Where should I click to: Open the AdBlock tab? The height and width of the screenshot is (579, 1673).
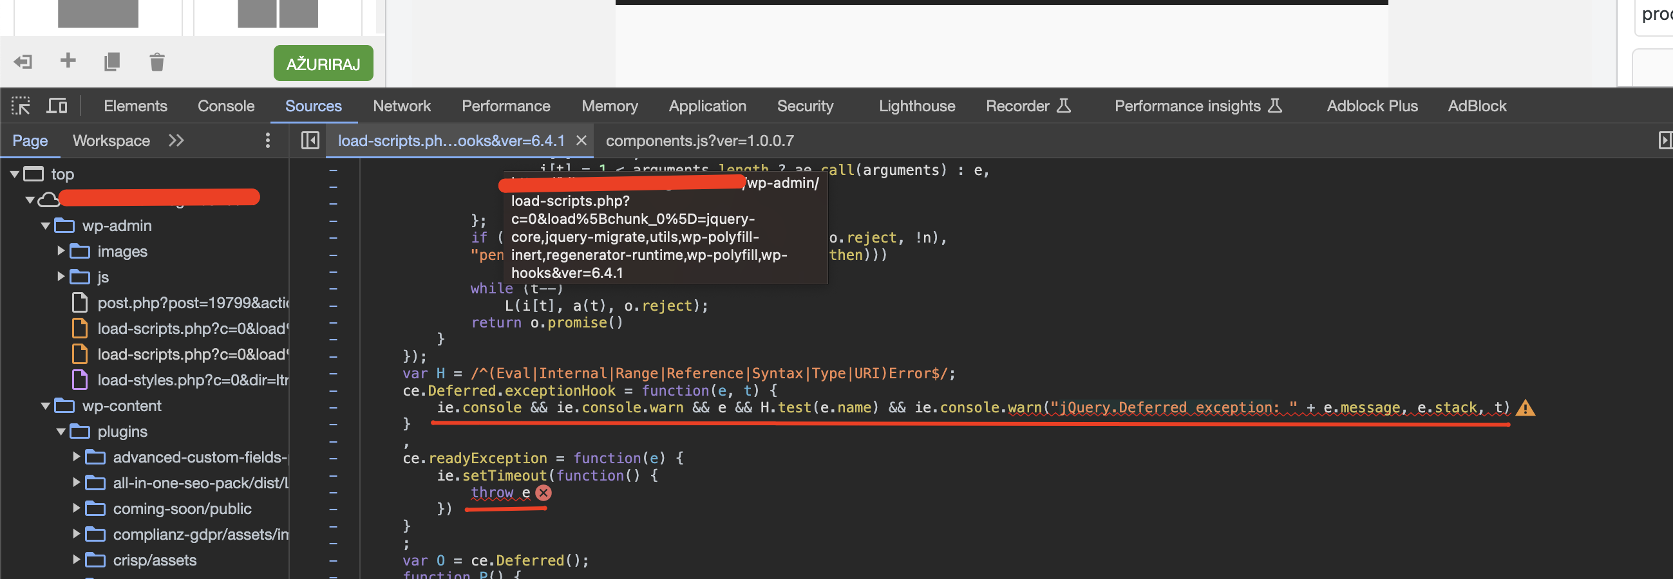(1477, 106)
